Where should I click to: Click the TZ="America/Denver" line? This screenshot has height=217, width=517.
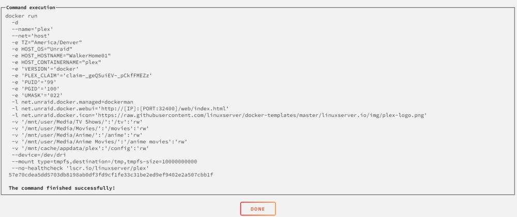(47, 42)
